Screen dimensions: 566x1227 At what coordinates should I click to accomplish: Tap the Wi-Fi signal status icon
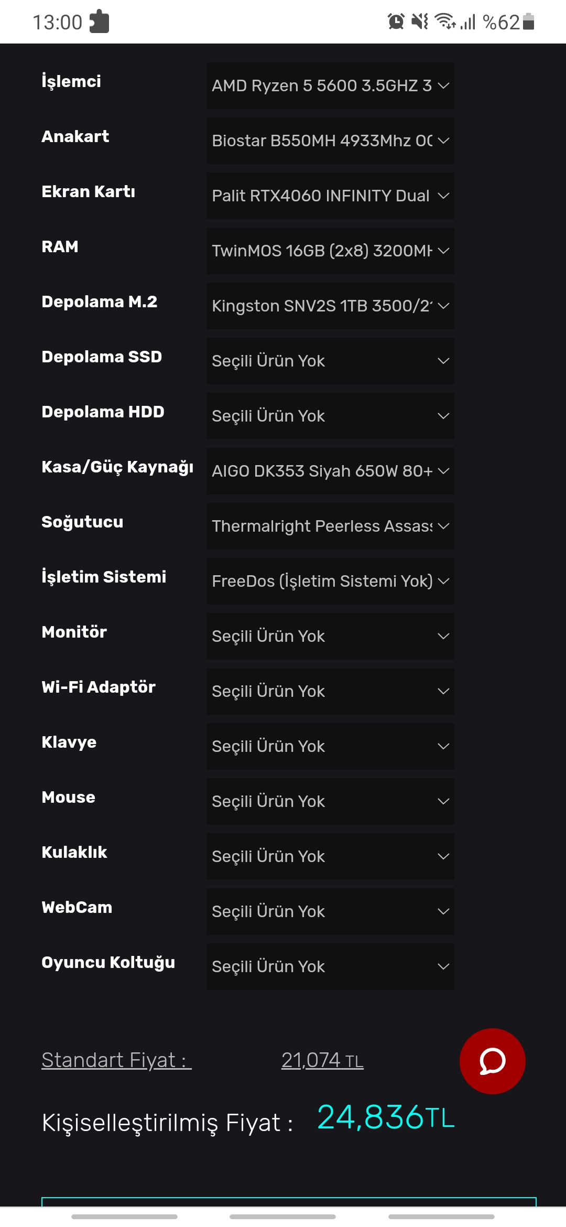coord(445,21)
